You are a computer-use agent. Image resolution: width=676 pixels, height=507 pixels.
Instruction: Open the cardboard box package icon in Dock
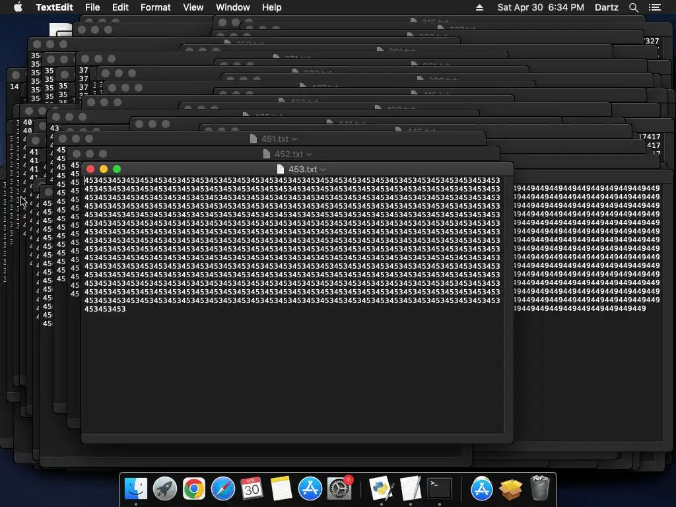[x=510, y=489]
